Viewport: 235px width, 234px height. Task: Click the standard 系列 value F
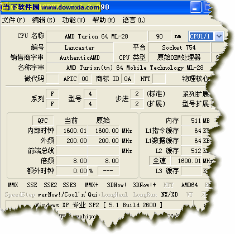pos(52,94)
